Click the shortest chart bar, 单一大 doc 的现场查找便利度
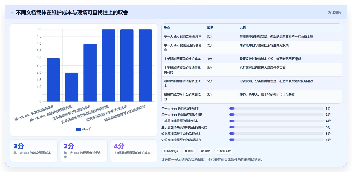Image resolution: width=352 pixels, height=172 pixels. pos(72,87)
